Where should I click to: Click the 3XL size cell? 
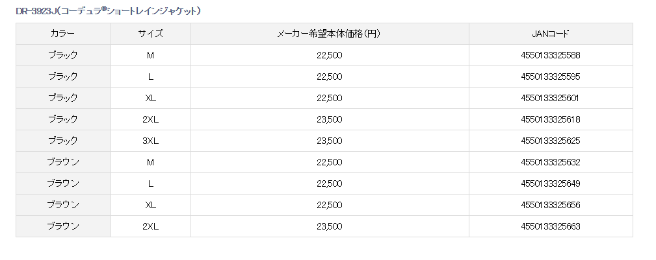pyautogui.click(x=150, y=141)
